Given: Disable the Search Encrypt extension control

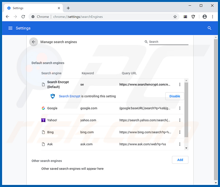Looking at the screenshot, I should 175,96.
